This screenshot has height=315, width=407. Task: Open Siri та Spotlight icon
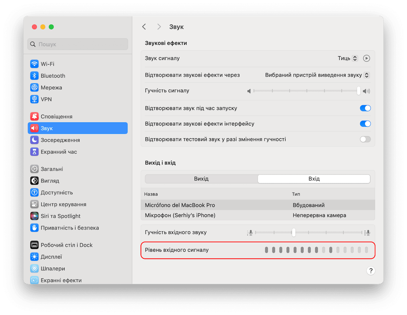[x=34, y=216]
